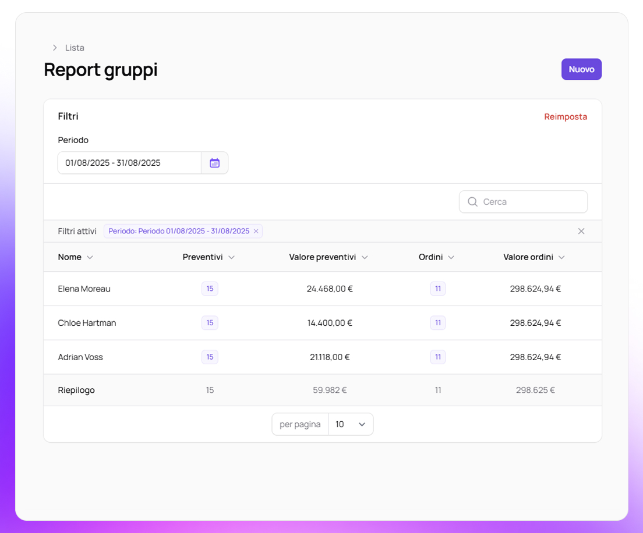Sort by Preventivi column chevron
The image size is (643, 533).
(231, 257)
